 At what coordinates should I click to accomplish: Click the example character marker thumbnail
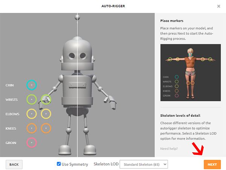pyautogui.click(x=190, y=72)
